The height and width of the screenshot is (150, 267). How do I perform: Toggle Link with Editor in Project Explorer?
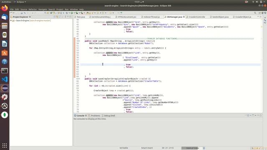pos(58,17)
